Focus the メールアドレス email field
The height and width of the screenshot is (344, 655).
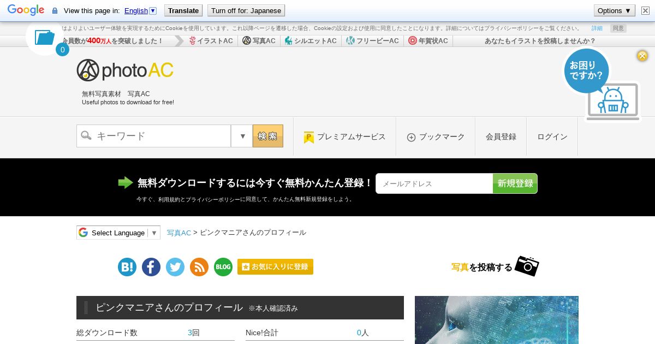(x=434, y=183)
